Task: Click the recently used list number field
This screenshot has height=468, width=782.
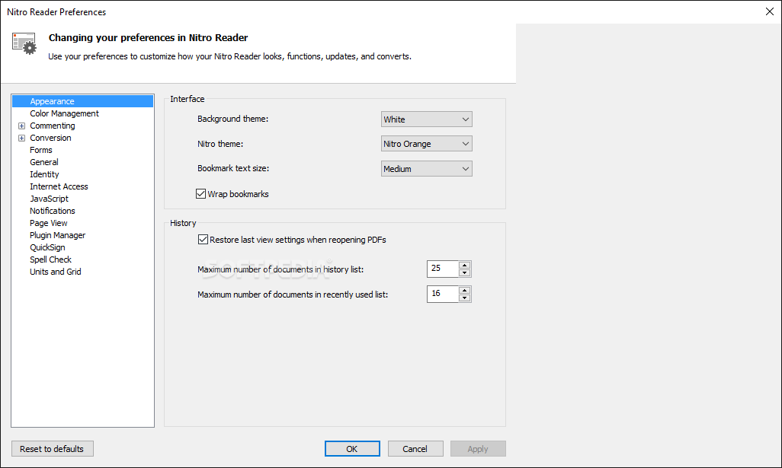Action: click(x=442, y=294)
